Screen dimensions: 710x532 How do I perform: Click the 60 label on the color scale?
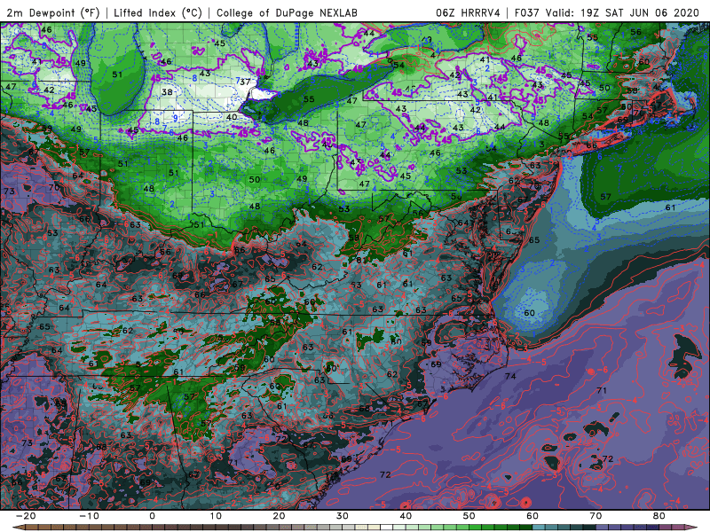532,516
